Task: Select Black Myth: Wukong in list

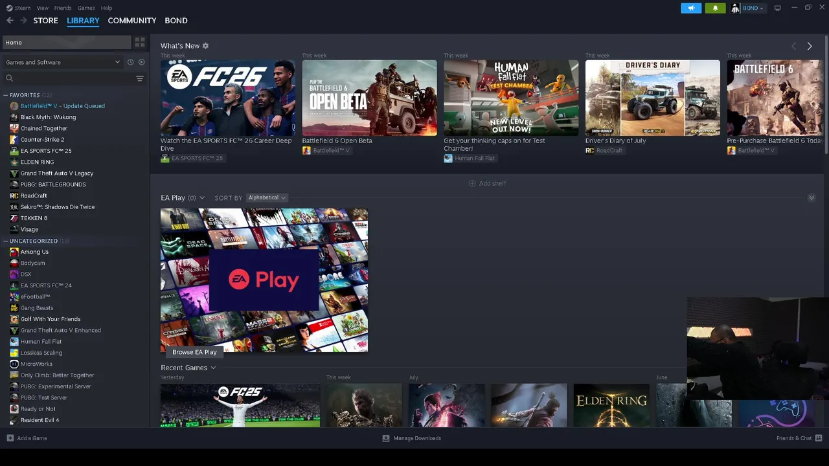Action: [48, 117]
